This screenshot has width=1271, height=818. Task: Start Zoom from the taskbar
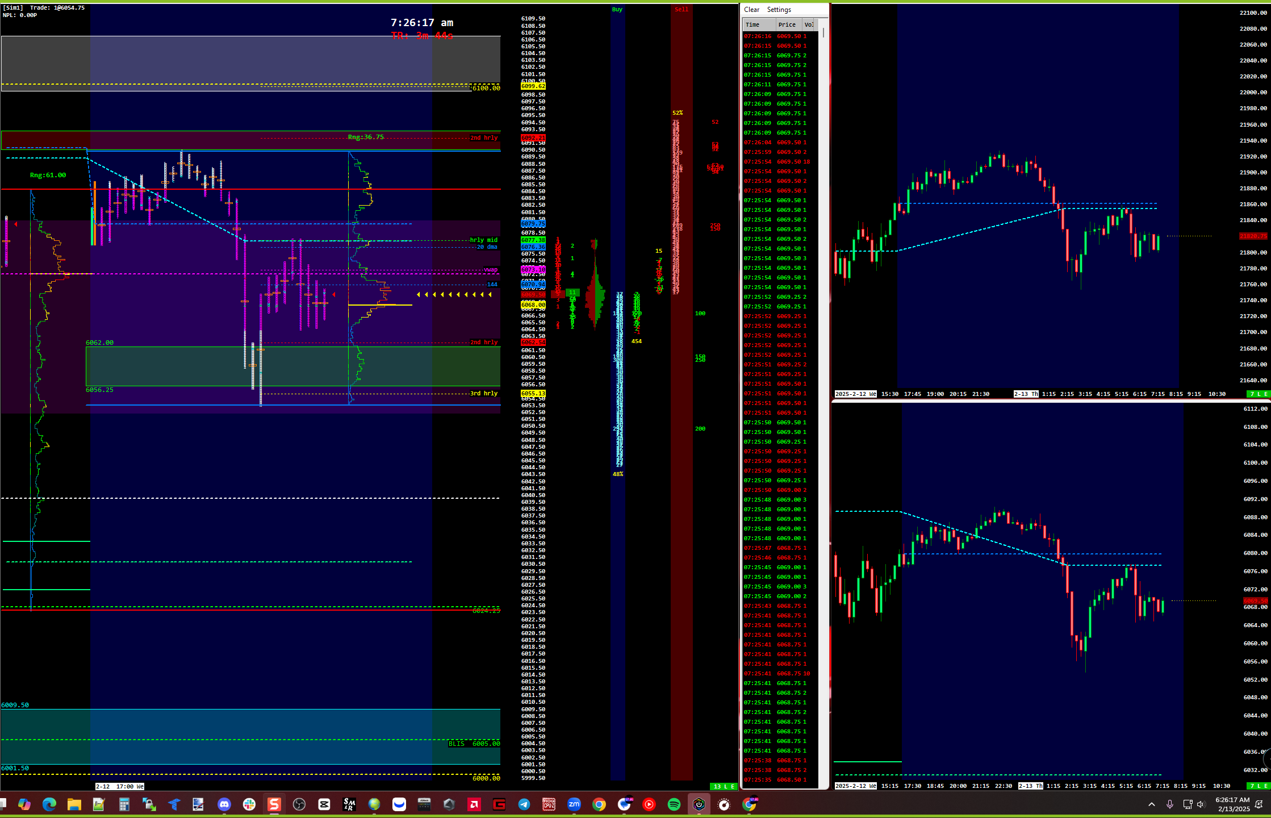coord(575,804)
